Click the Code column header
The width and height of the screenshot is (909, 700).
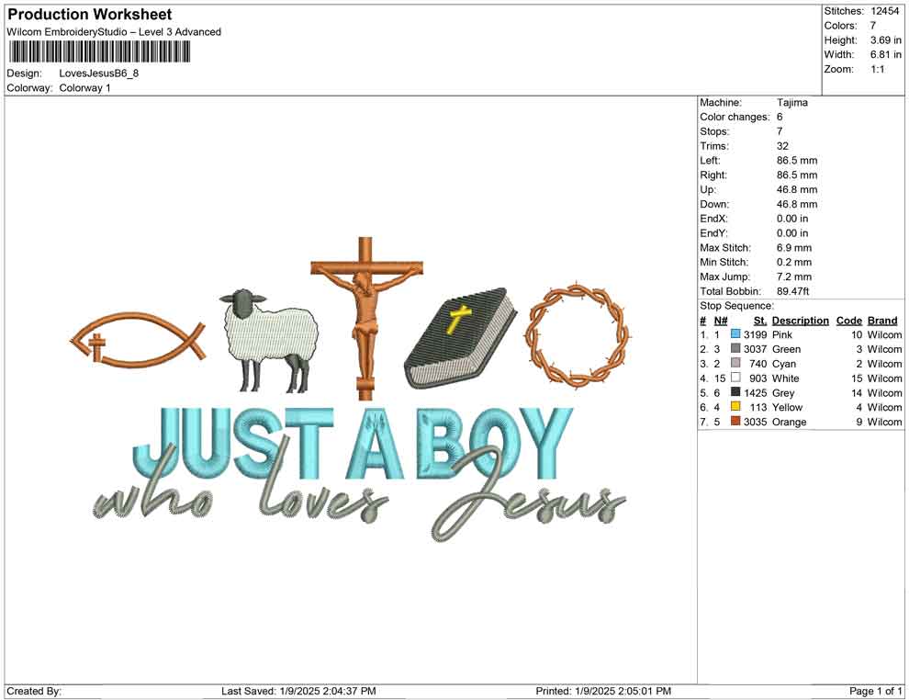click(849, 320)
